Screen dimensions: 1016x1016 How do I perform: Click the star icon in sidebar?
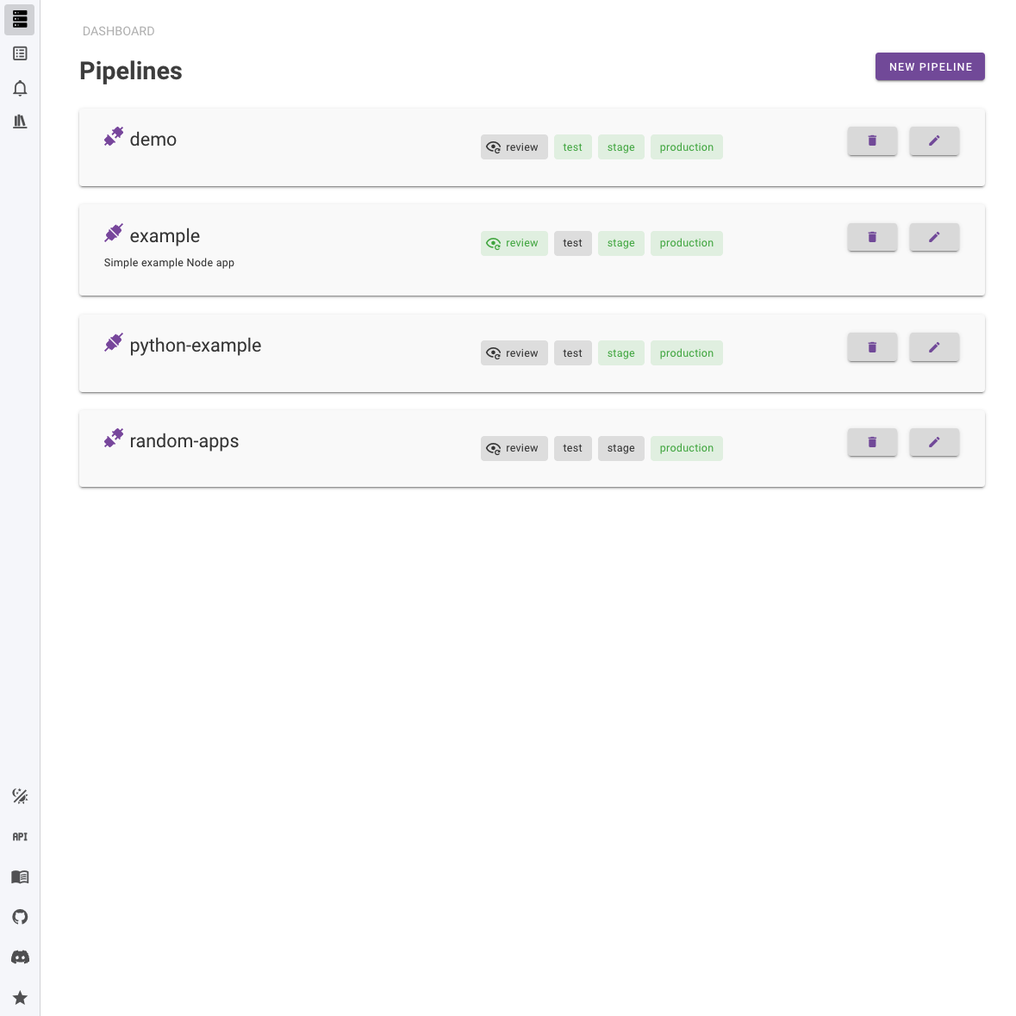pyautogui.click(x=20, y=997)
